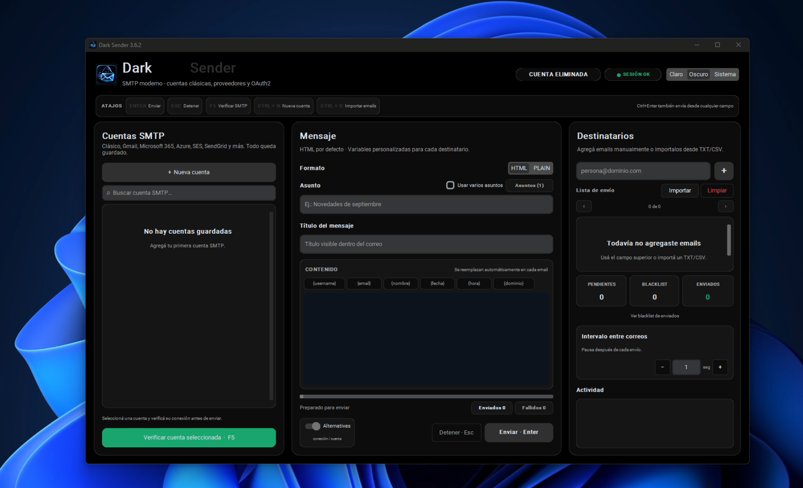Click Verificar cuenta seleccionada button
The height and width of the screenshot is (488, 803).
(x=189, y=437)
